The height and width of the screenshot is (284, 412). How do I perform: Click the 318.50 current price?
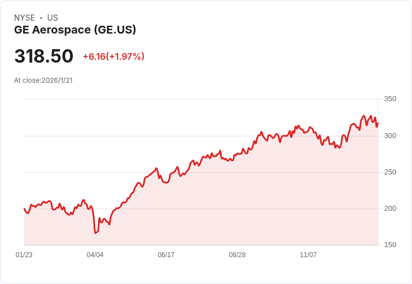click(44, 56)
